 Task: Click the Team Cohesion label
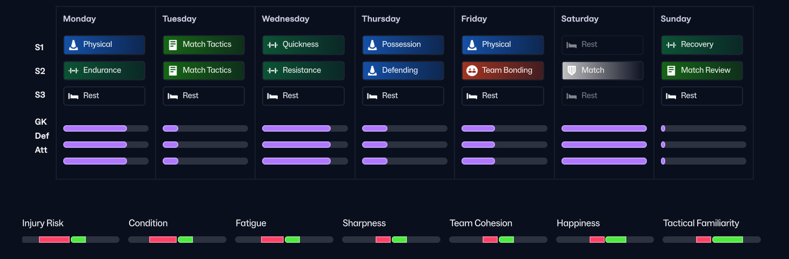(480, 223)
